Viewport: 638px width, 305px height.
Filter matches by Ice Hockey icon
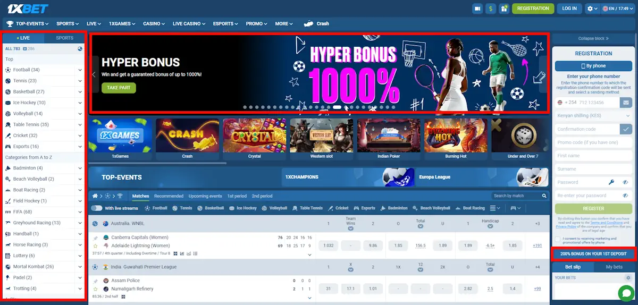pyautogui.click(x=243, y=208)
